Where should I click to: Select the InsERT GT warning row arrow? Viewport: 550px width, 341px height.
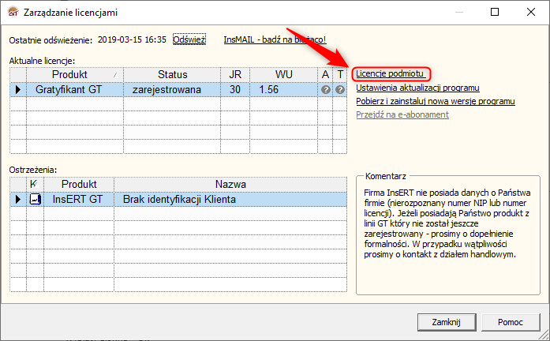pyautogui.click(x=18, y=200)
